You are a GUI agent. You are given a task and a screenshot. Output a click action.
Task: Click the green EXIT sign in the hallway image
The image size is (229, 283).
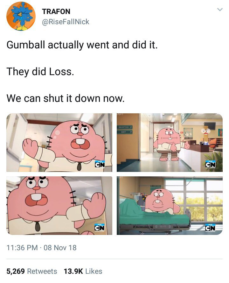(x=125, y=132)
